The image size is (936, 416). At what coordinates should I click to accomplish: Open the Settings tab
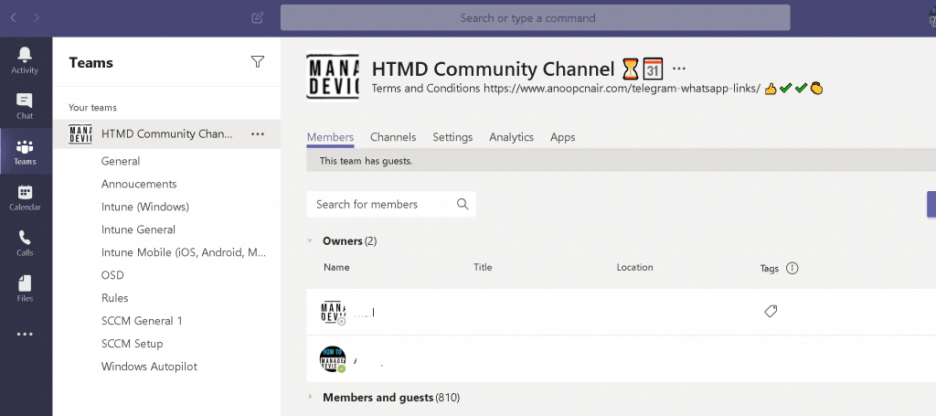452,137
